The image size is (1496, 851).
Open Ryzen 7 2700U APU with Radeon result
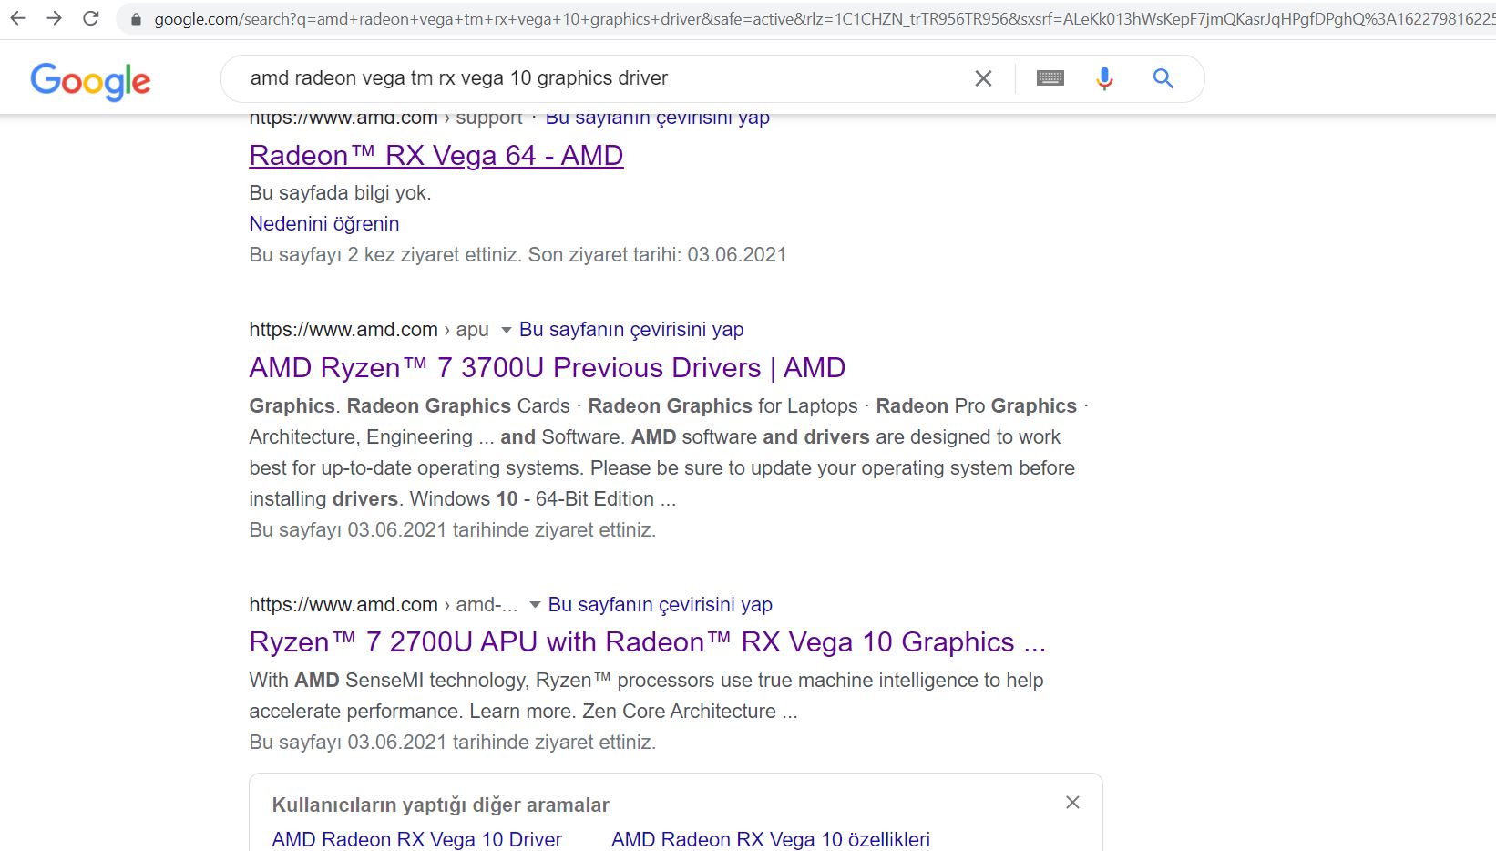point(648,642)
